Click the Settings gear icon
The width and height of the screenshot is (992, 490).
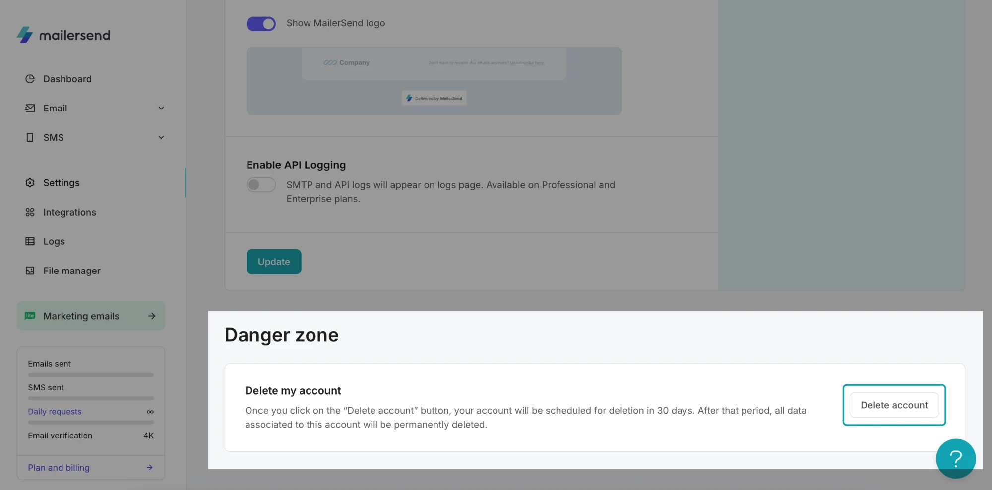(30, 183)
